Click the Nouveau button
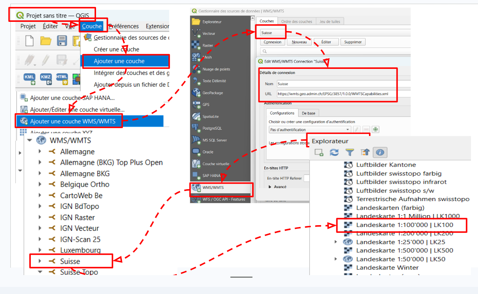Viewport: 478px width, 294px height. 299,42
